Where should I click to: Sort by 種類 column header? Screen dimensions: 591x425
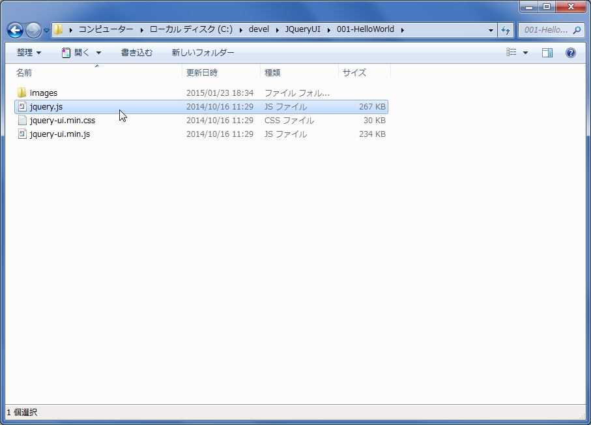(272, 73)
